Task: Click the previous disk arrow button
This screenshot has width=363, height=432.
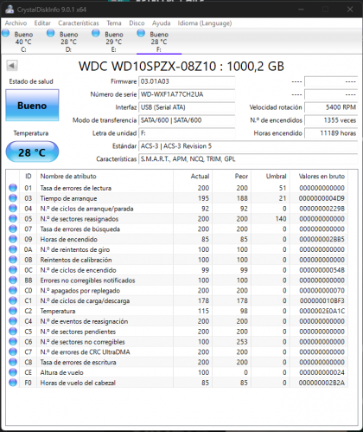Action: (x=12, y=66)
